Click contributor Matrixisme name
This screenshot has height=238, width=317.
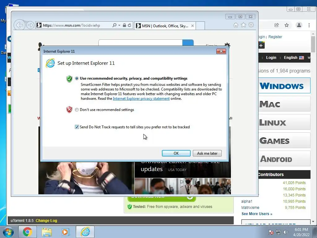pyautogui.click(x=250, y=207)
